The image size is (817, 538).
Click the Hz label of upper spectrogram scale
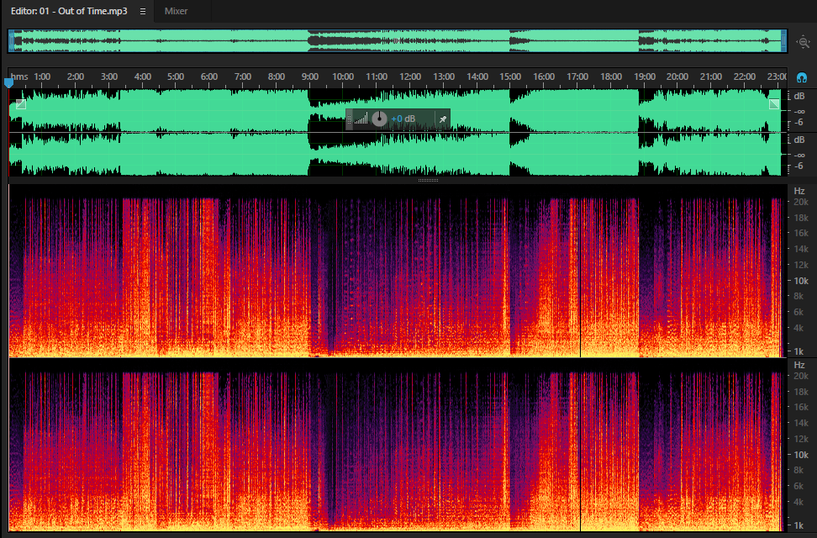[x=799, y=191]
